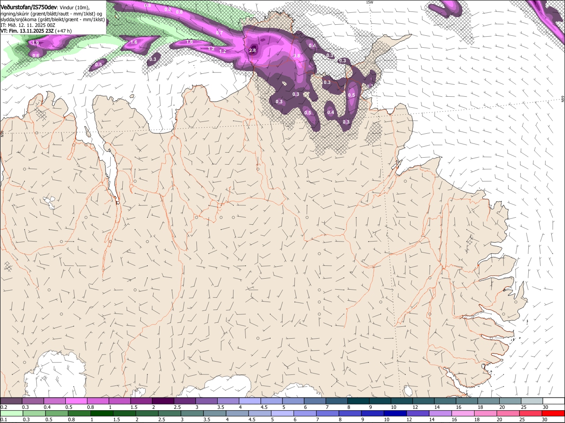Click the 'rigning/skúrir' legend description line
The height and width of the screenshot is (423, 565).
tap(51, 14)
